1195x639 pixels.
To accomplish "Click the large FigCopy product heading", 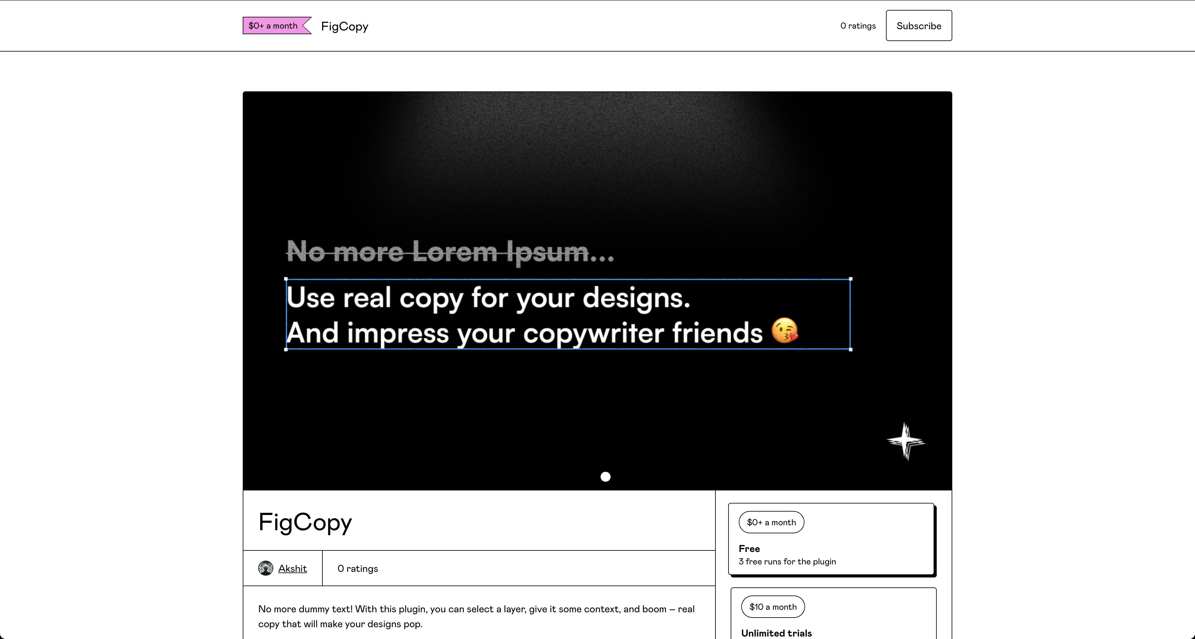I will (x=305, y=522).
